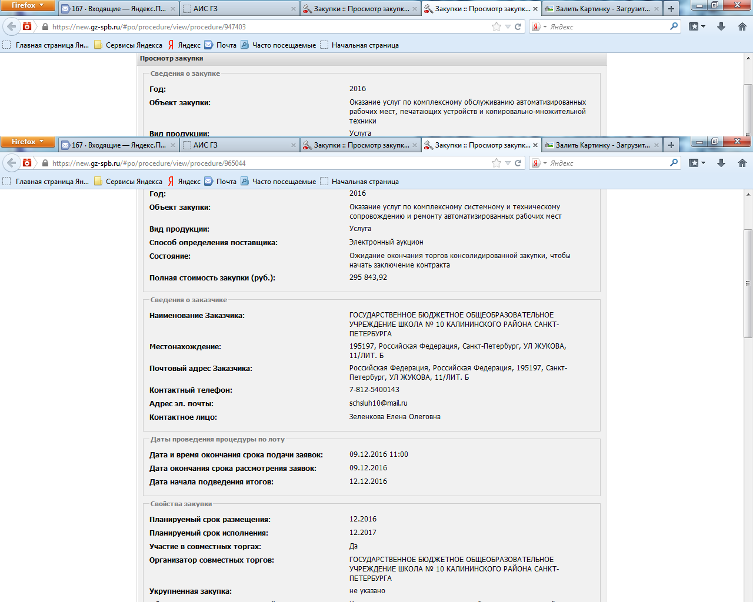Viewport: 753px width, 602px height.
Task: Open the bookmarks menu button in lower window
Action: [x=697, y=163]
